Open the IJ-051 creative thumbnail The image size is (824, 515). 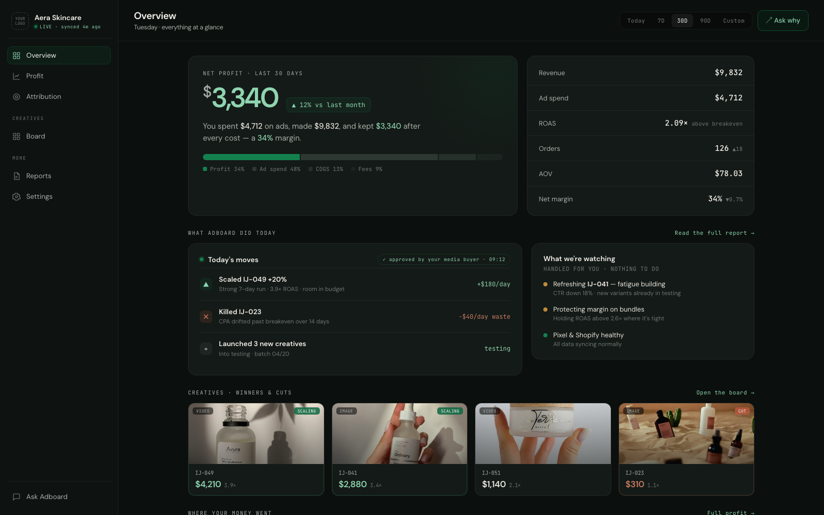point(543,434)
